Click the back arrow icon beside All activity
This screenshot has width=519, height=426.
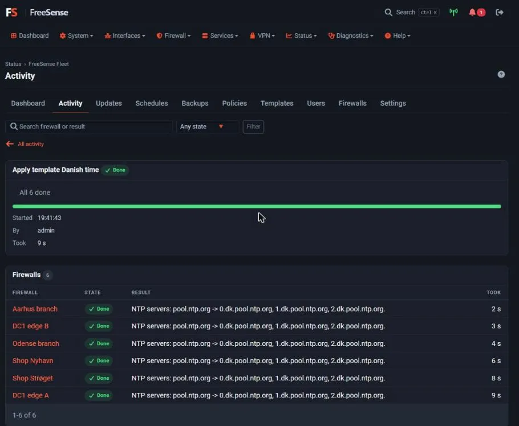click(10, 144)
